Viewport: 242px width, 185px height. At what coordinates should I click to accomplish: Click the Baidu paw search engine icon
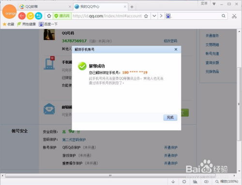[168, 16]
